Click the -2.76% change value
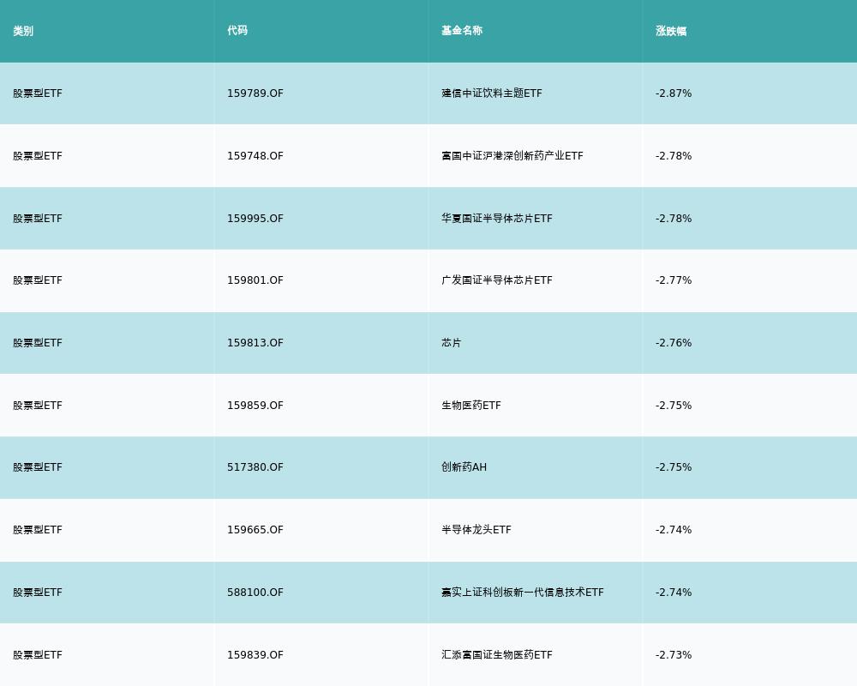 coord(674,343)
